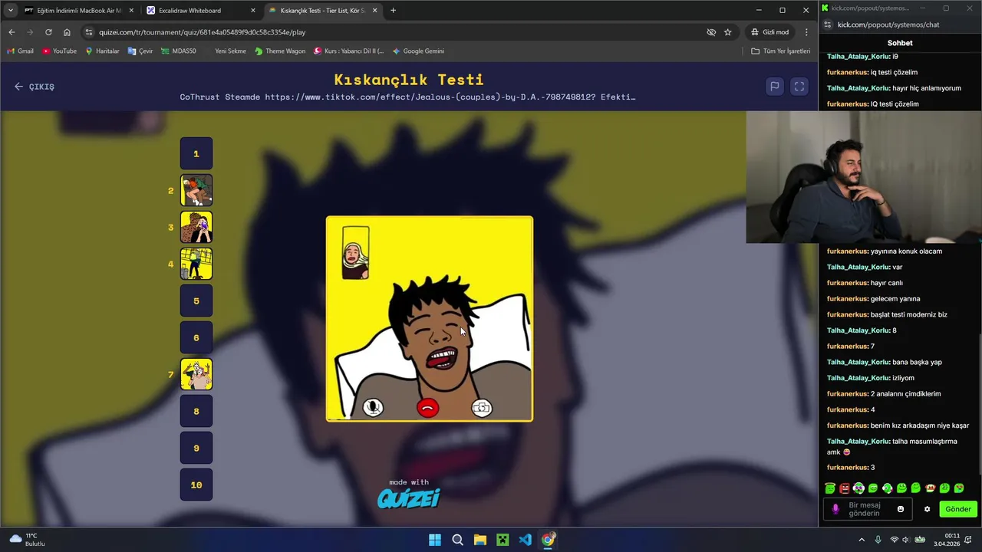
Task: Click the browser back arrow
Action: pos(12,32)
